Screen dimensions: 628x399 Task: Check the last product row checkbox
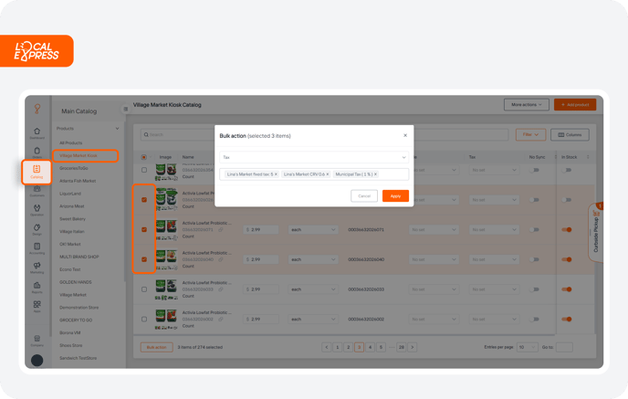tap(144, 320)
